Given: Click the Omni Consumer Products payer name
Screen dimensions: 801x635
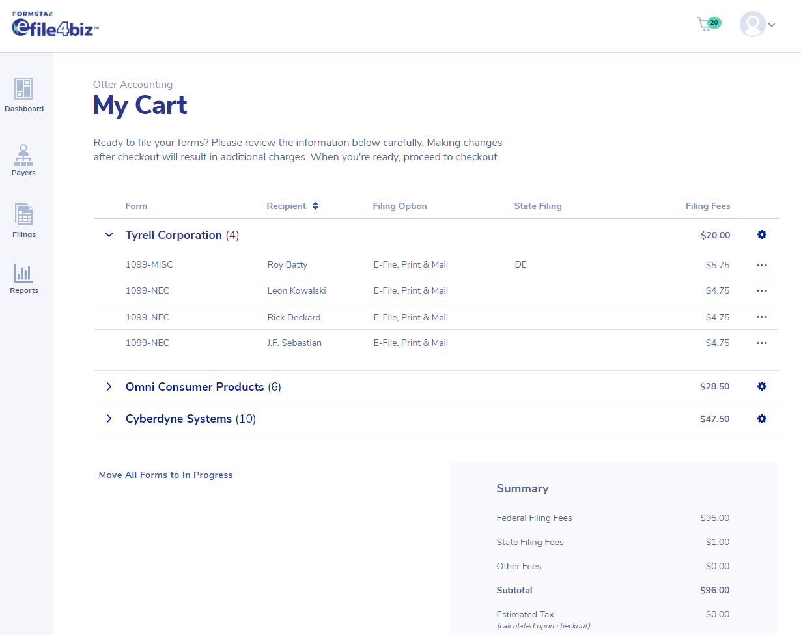Looking at the screenshot, I should click(195, 387).
